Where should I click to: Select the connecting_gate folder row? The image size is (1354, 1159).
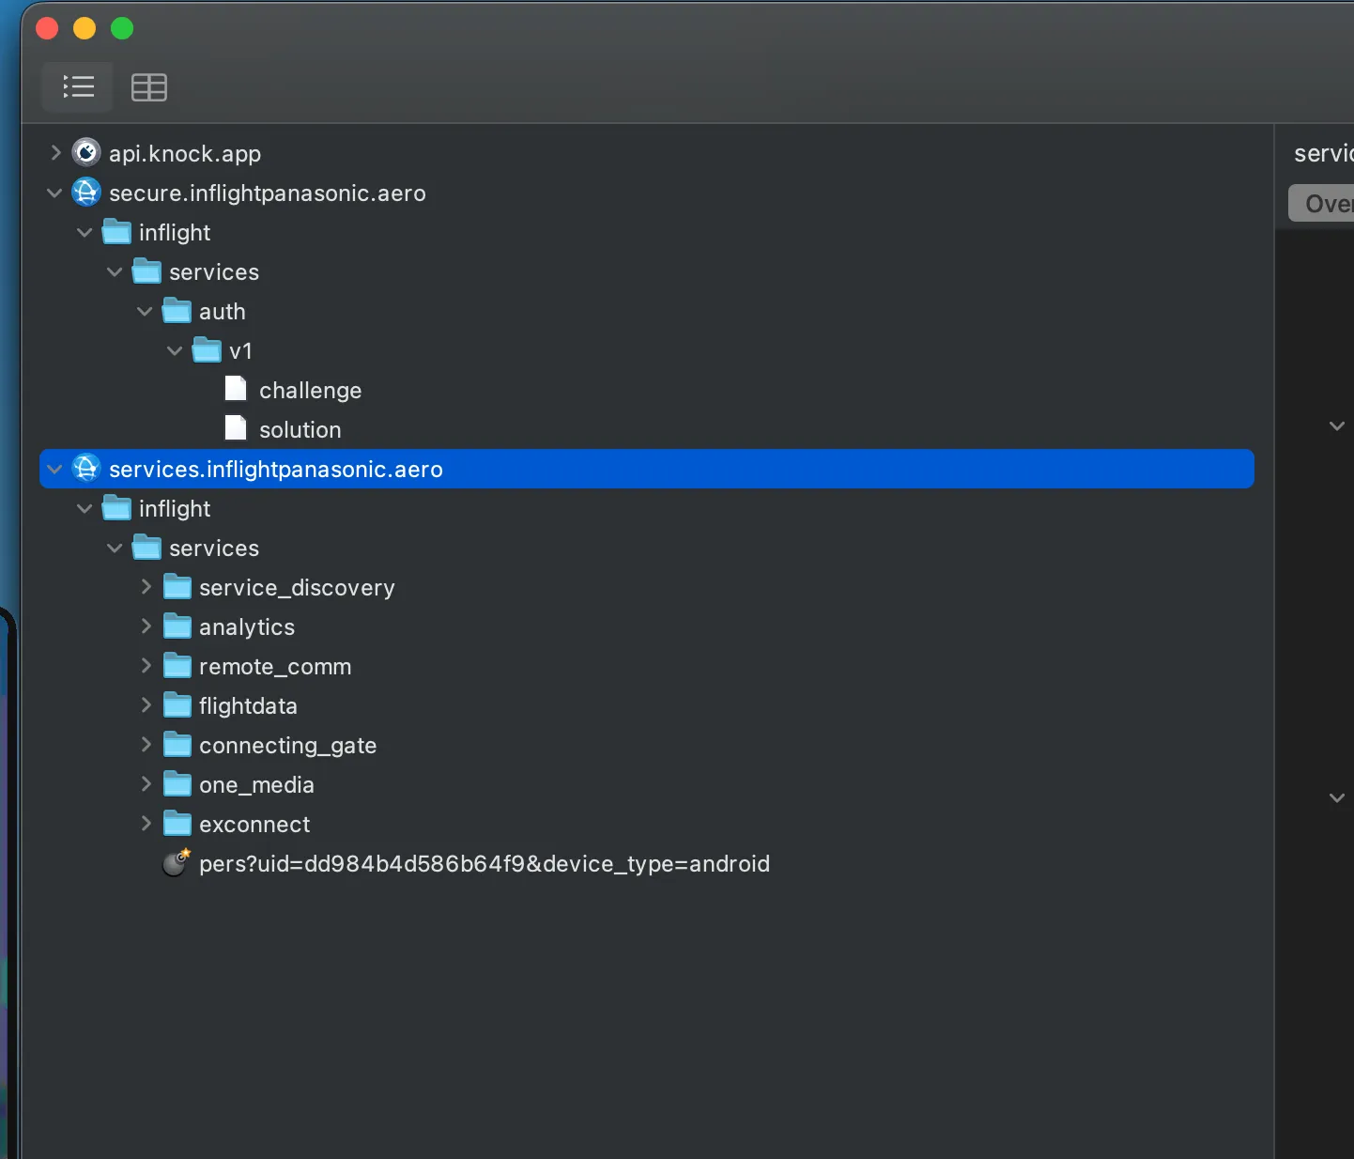287,746
